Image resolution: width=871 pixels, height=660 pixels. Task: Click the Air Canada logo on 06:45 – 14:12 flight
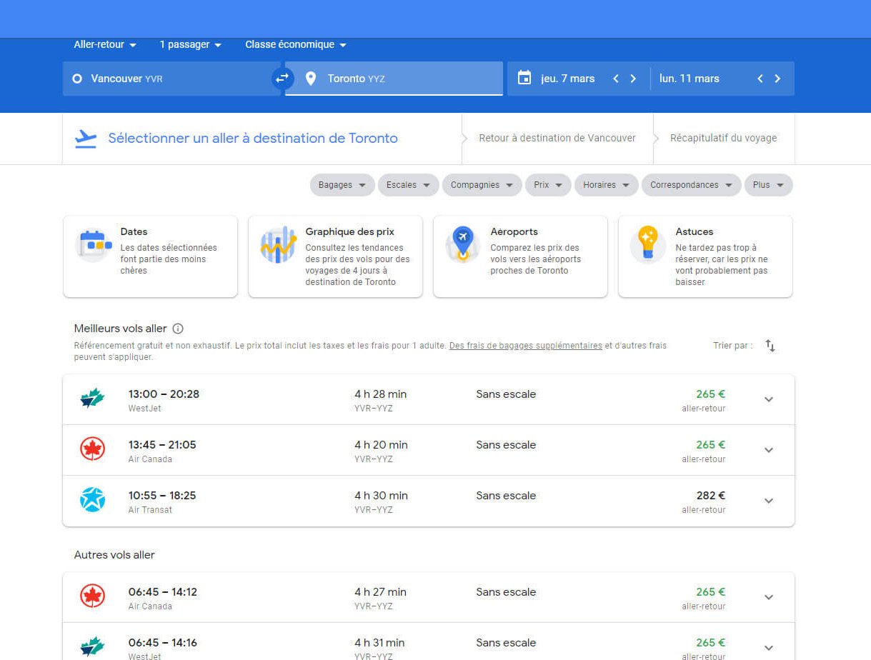[x=92, y=596]
